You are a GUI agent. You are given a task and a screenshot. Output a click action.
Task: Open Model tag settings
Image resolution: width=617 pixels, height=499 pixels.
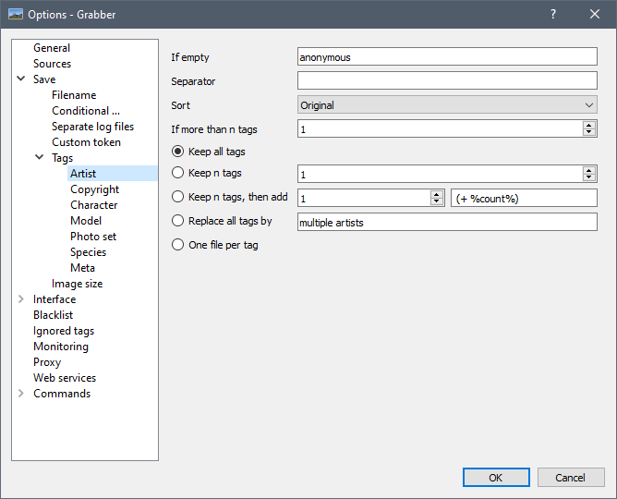point(86,221)
